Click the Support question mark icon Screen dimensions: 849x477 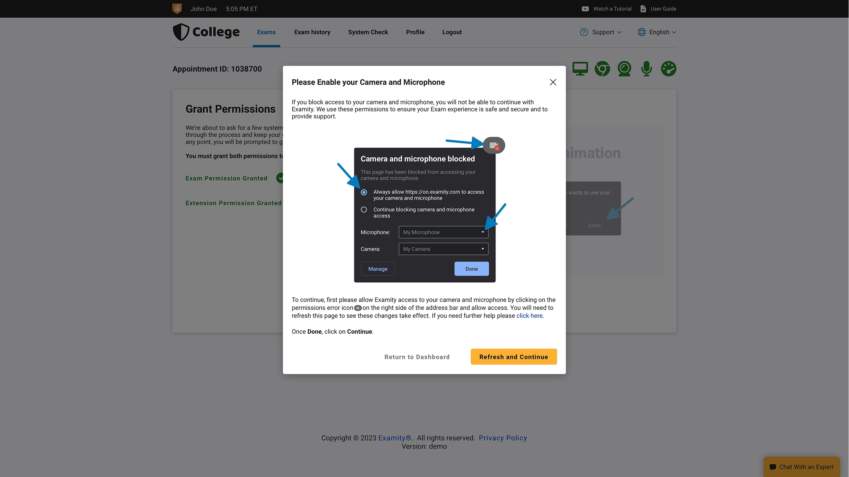[584, 32]
